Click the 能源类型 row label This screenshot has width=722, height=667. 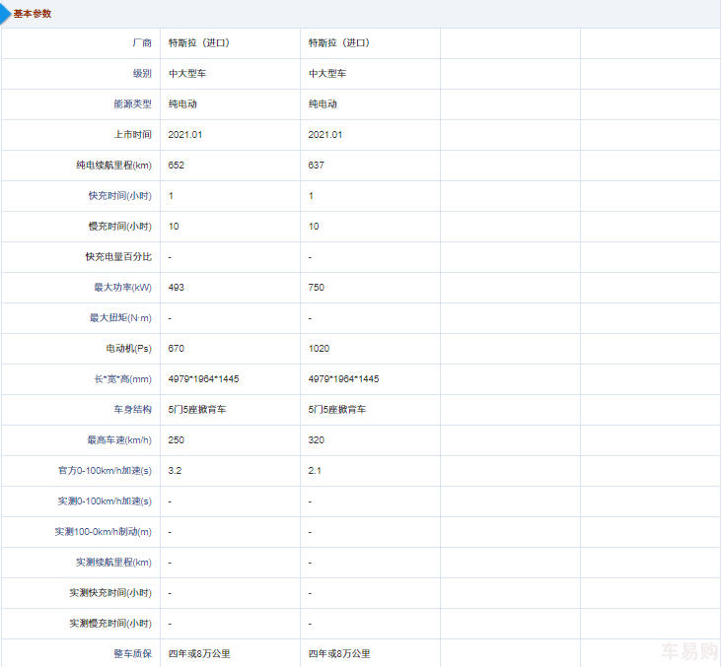pyautogui.click(x=132, y=104)
